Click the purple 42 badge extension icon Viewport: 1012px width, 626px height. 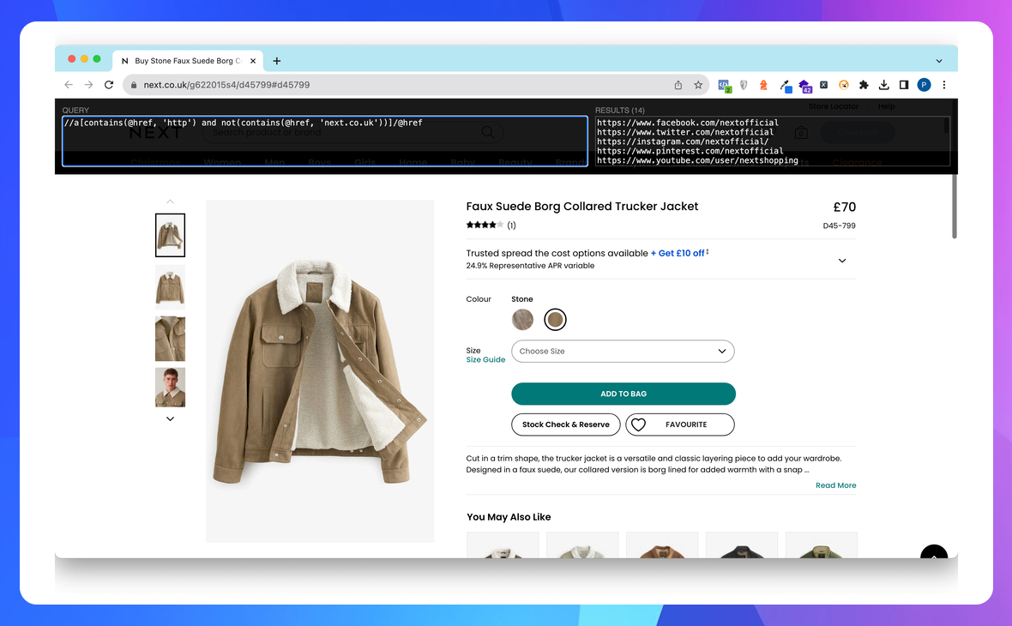coord(804,85)
